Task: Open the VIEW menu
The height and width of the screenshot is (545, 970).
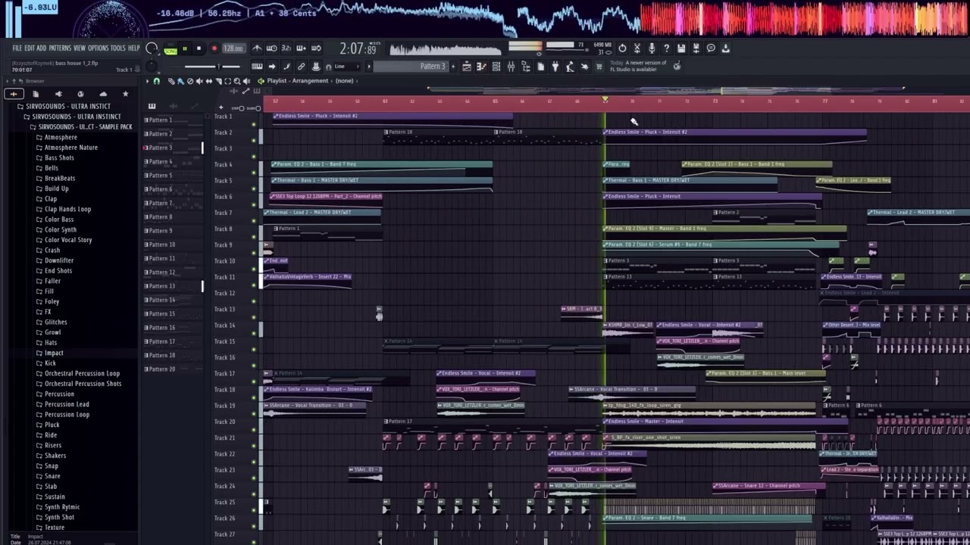Action: (80, 48)
